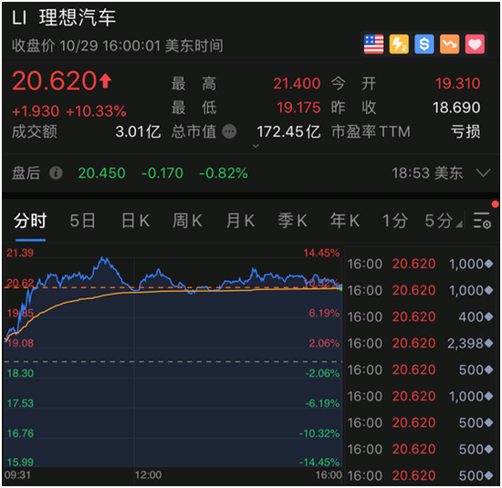Tap the 2,398 volume trade row
The height and width of the screenshot is (488, 502).
pyautogui.click(x=420, y=343)
